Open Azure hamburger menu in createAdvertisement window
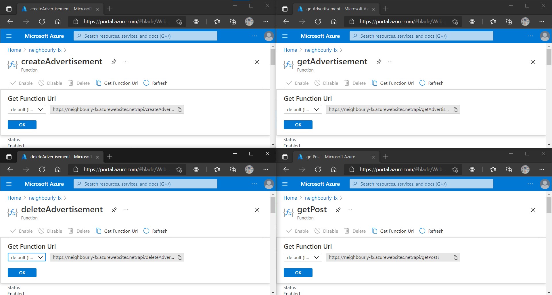The width and height of the screenshot is (552, 295). 9,36
